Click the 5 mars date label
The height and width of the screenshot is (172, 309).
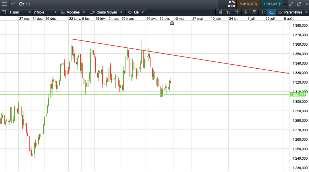coord(114,18)
